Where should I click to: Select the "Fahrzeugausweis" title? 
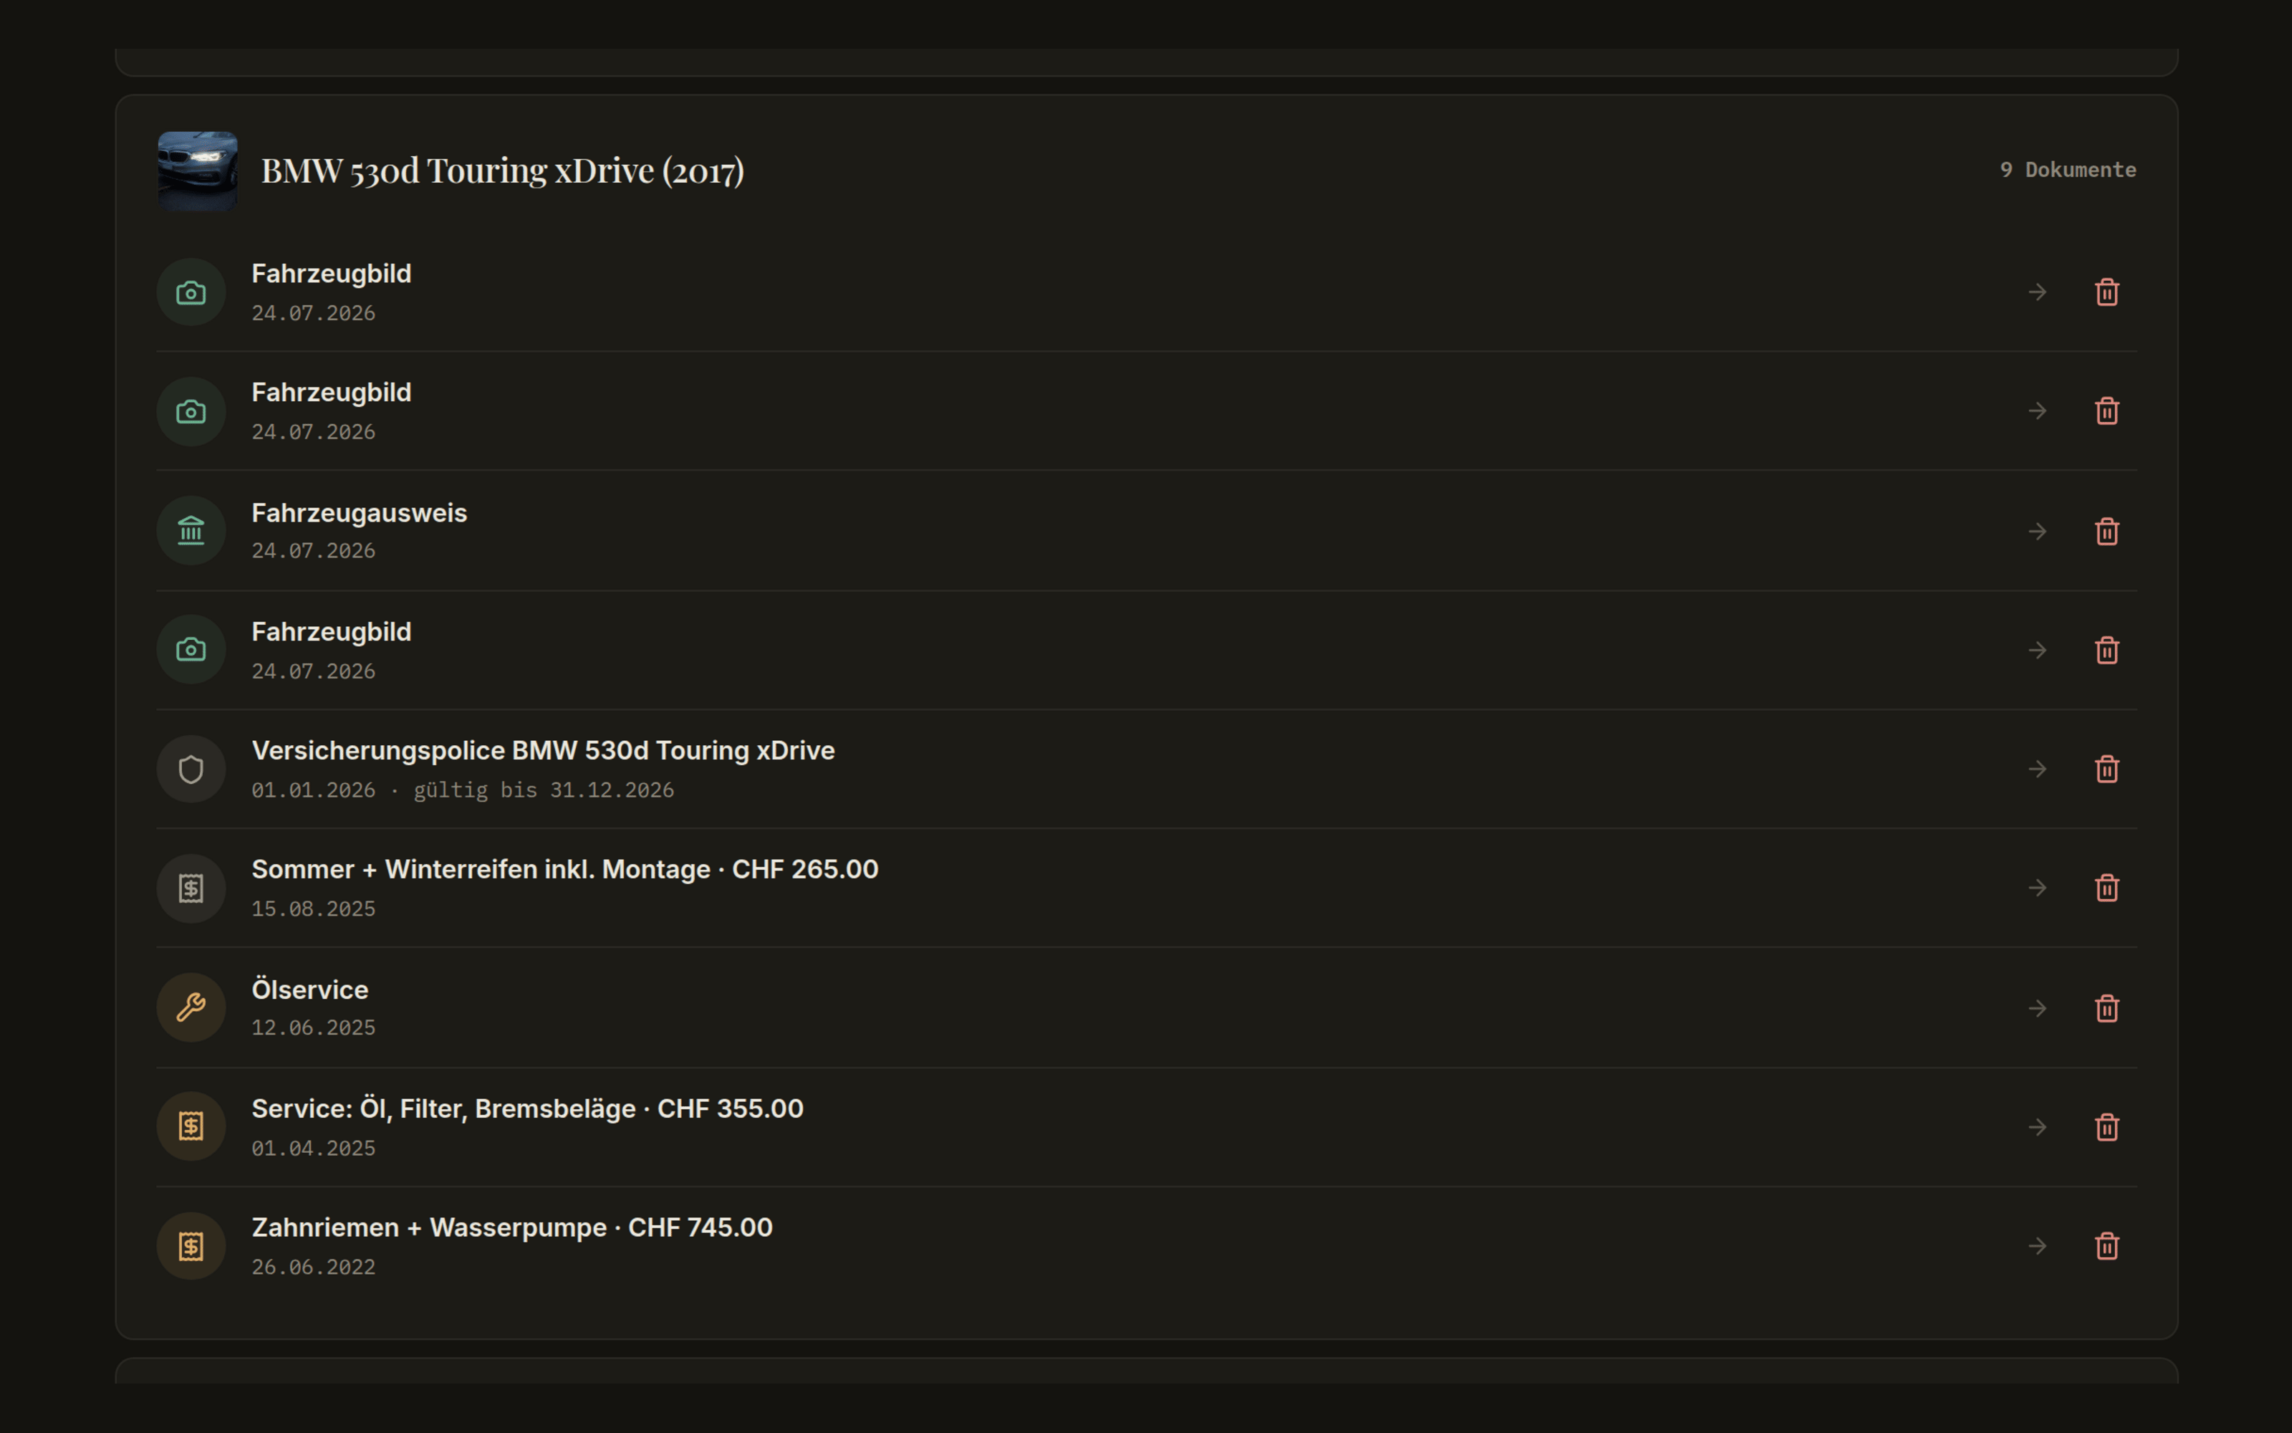[359, 513]
